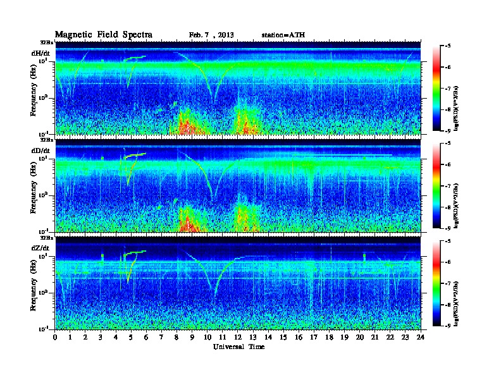501x387 pixels.
Task: Click hour "15" on the time axis
Action: click(x=283, y=337)
